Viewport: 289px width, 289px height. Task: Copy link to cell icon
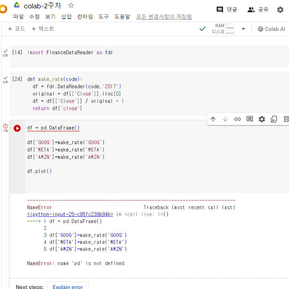(237, 119)
